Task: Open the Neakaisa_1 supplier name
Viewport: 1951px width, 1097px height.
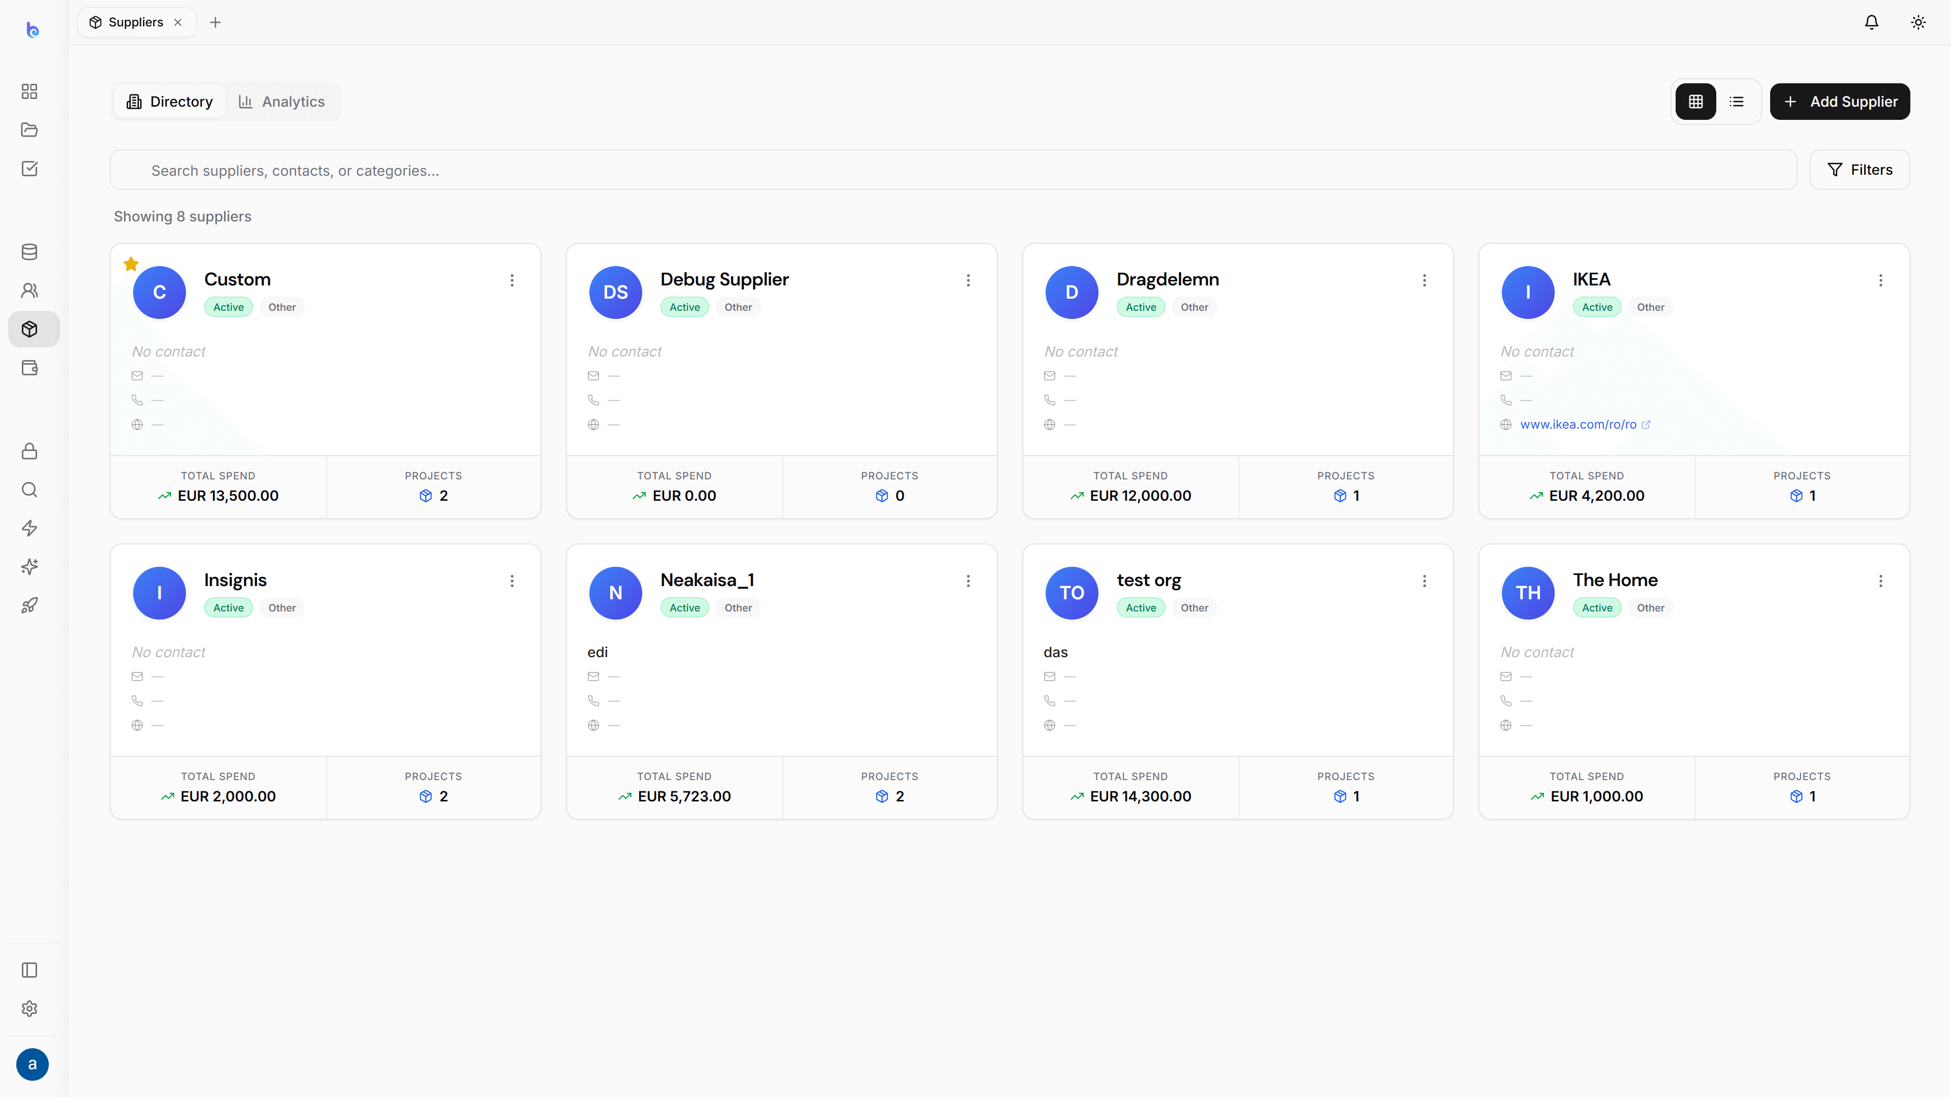Action: click(707, 580)
